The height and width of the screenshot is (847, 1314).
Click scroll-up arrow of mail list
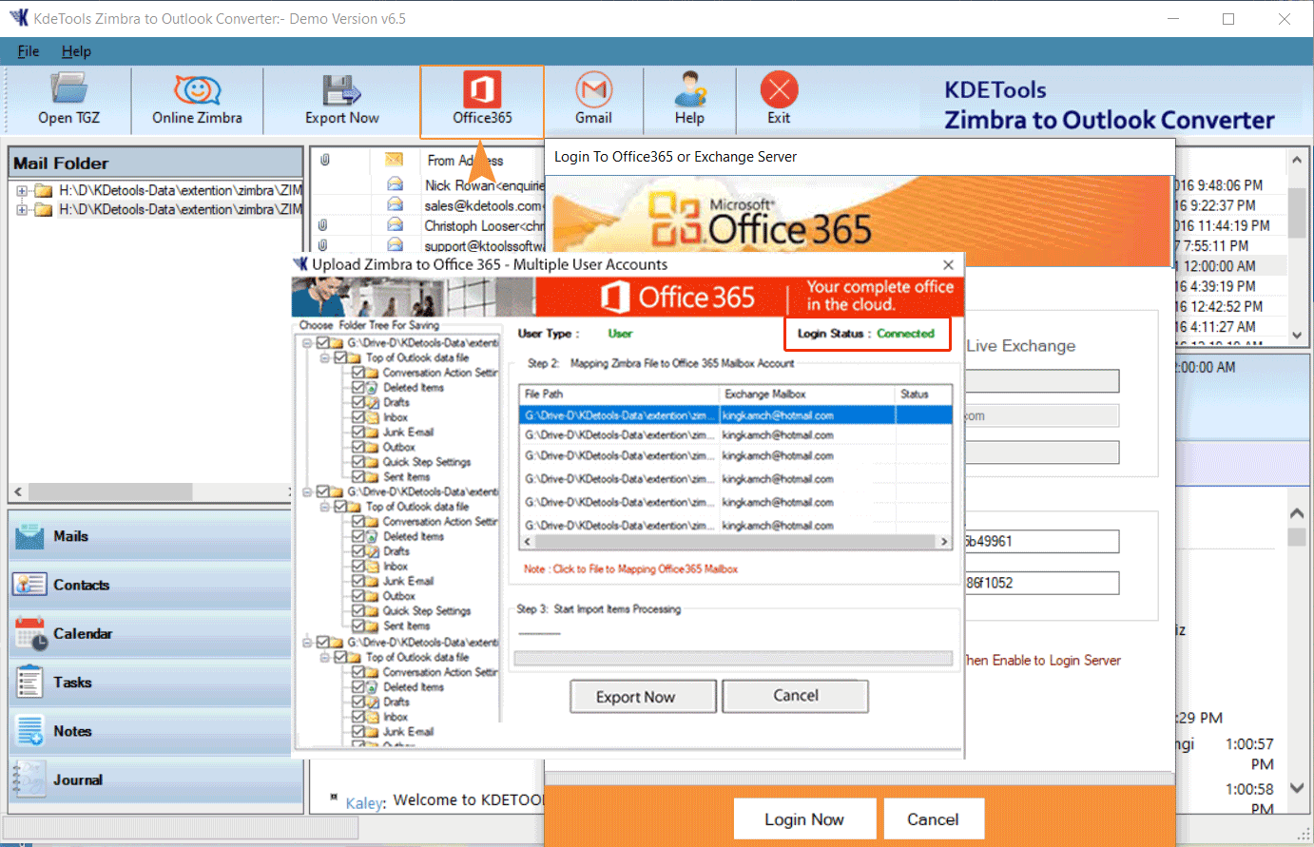point(1297,160)
